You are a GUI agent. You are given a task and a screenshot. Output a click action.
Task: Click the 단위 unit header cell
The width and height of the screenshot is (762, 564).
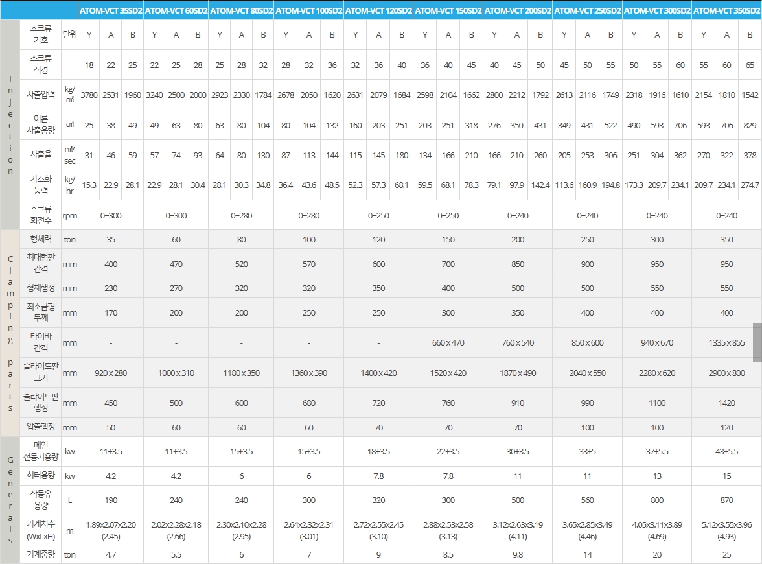69,34
